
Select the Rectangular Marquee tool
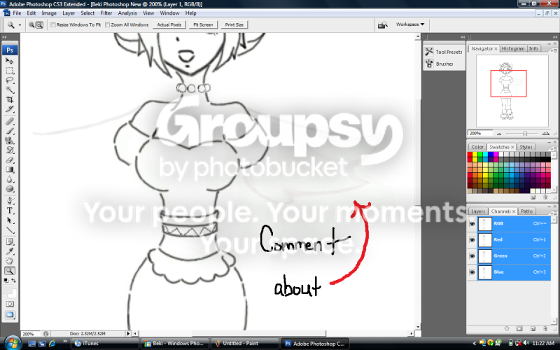10,71
